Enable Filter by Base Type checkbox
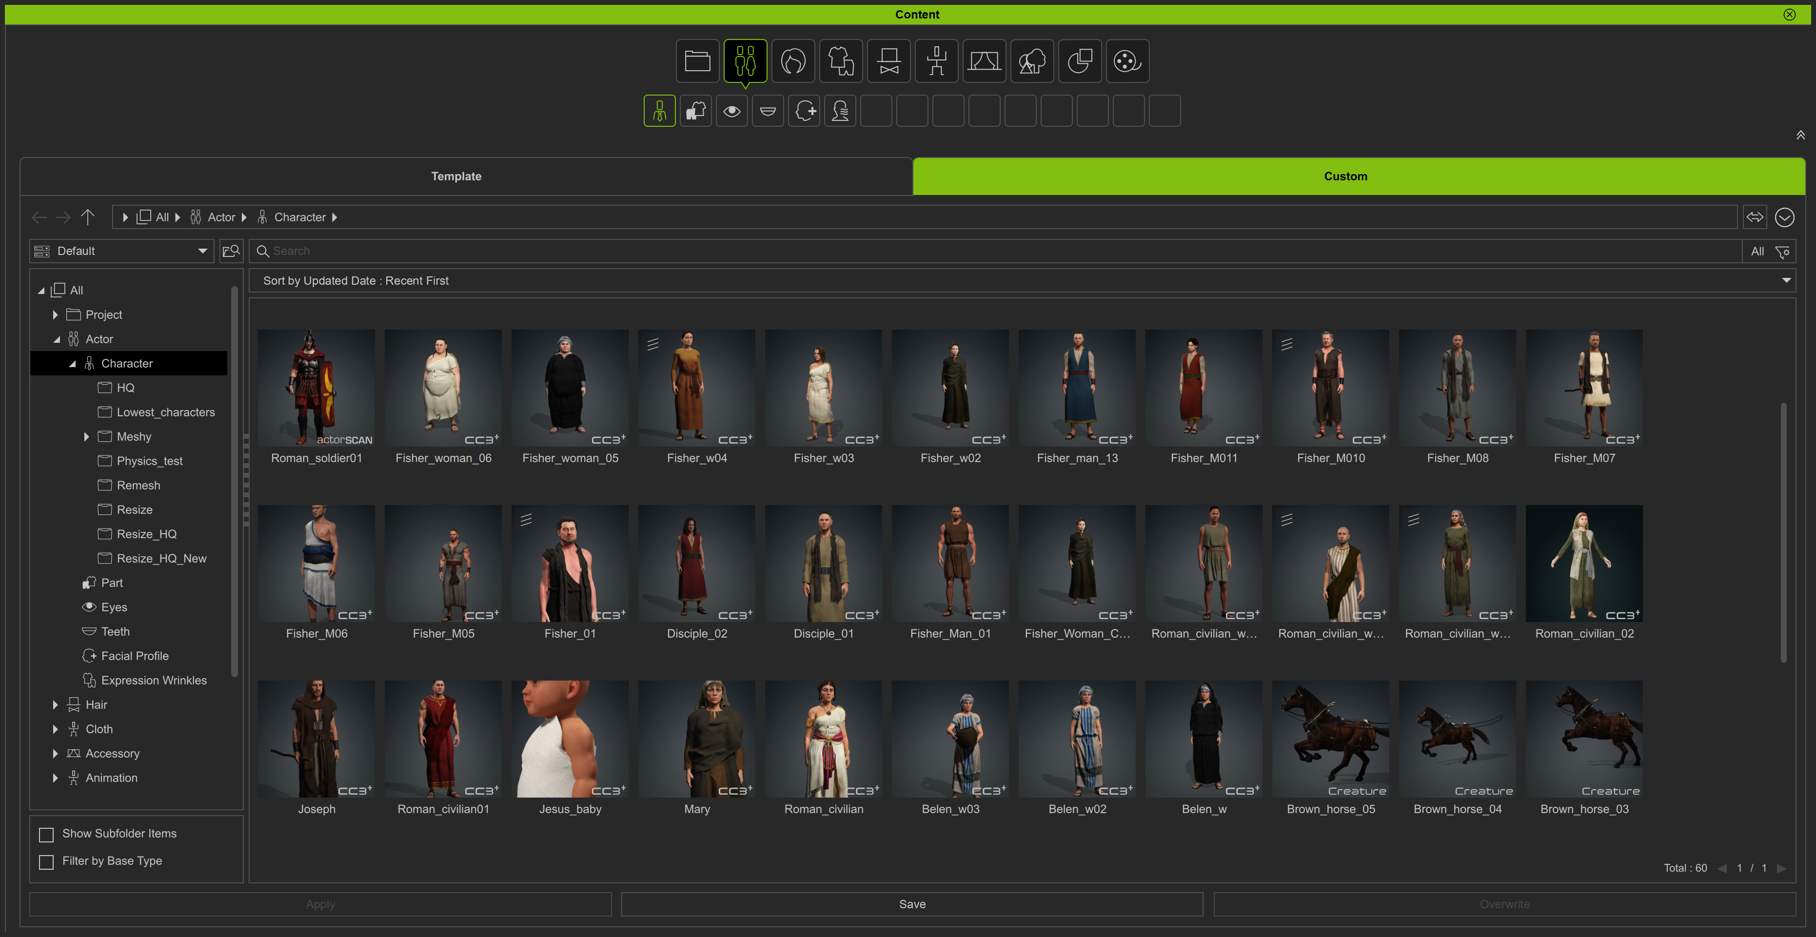 click(x=46, y=861)
